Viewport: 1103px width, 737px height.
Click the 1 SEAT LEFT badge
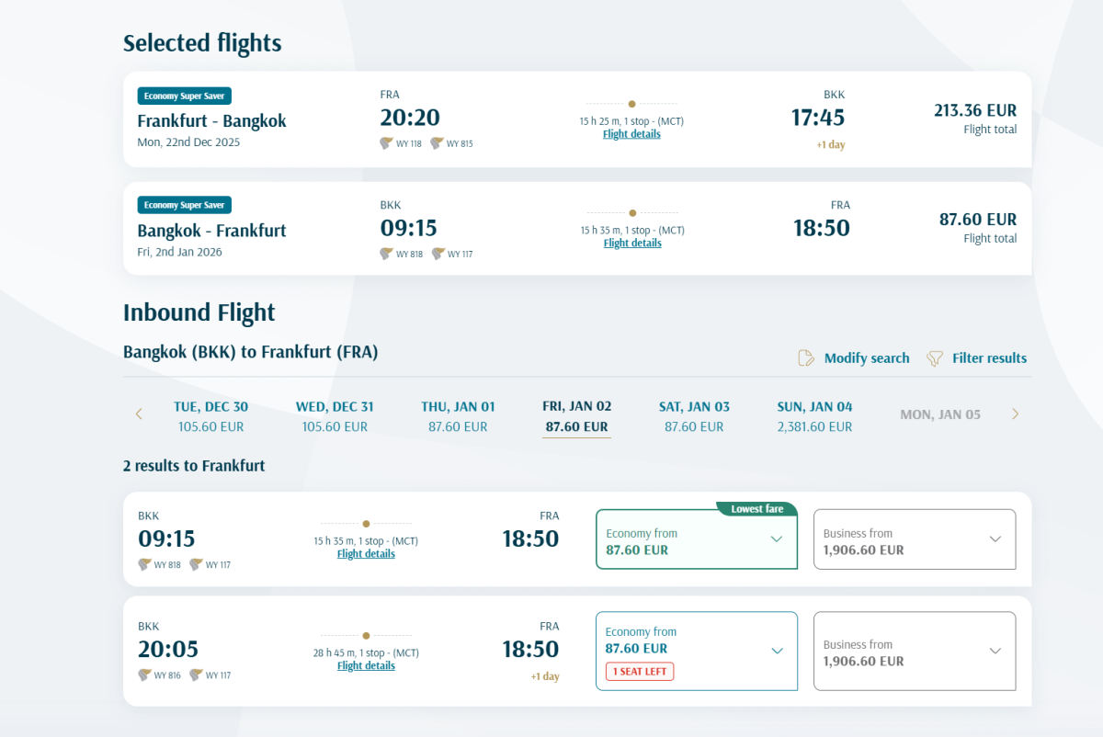pos(640,672)
